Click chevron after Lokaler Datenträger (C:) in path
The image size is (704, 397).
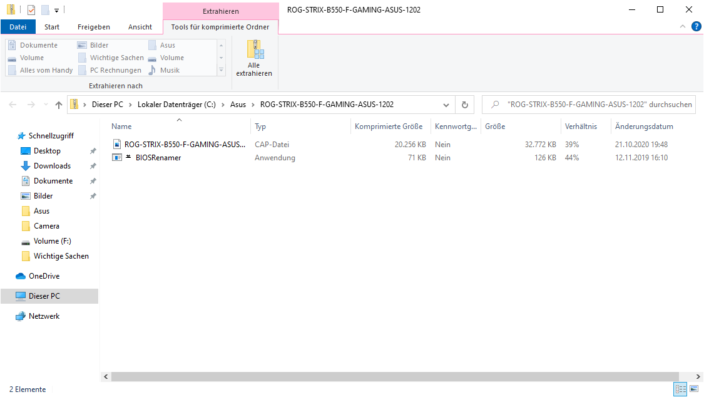click(223, 105)
